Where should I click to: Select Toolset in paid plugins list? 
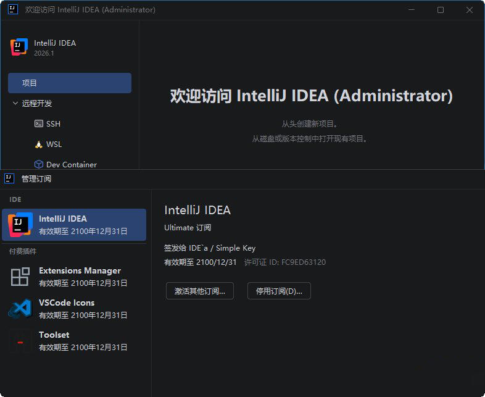(x=74, y=341)
